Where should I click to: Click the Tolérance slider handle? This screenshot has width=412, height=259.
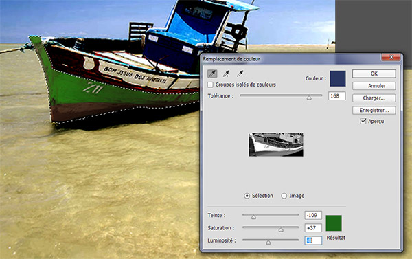tap(309, 98)
